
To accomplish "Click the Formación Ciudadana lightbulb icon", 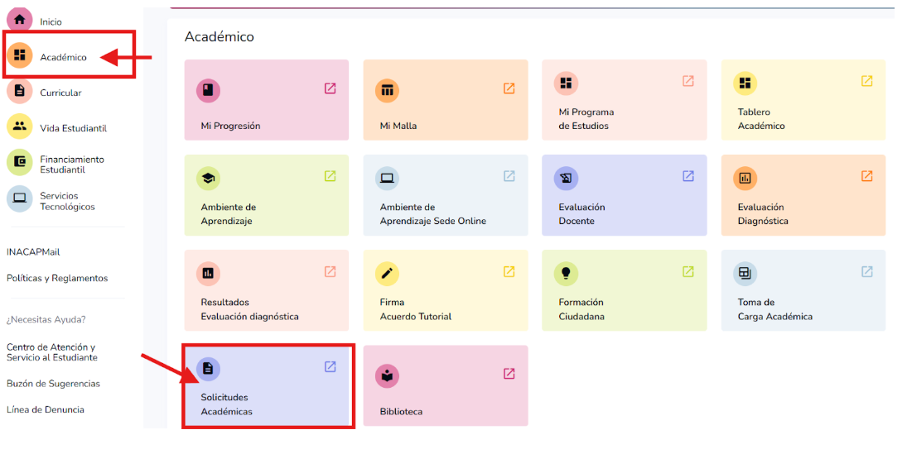I will click(566, 274).
